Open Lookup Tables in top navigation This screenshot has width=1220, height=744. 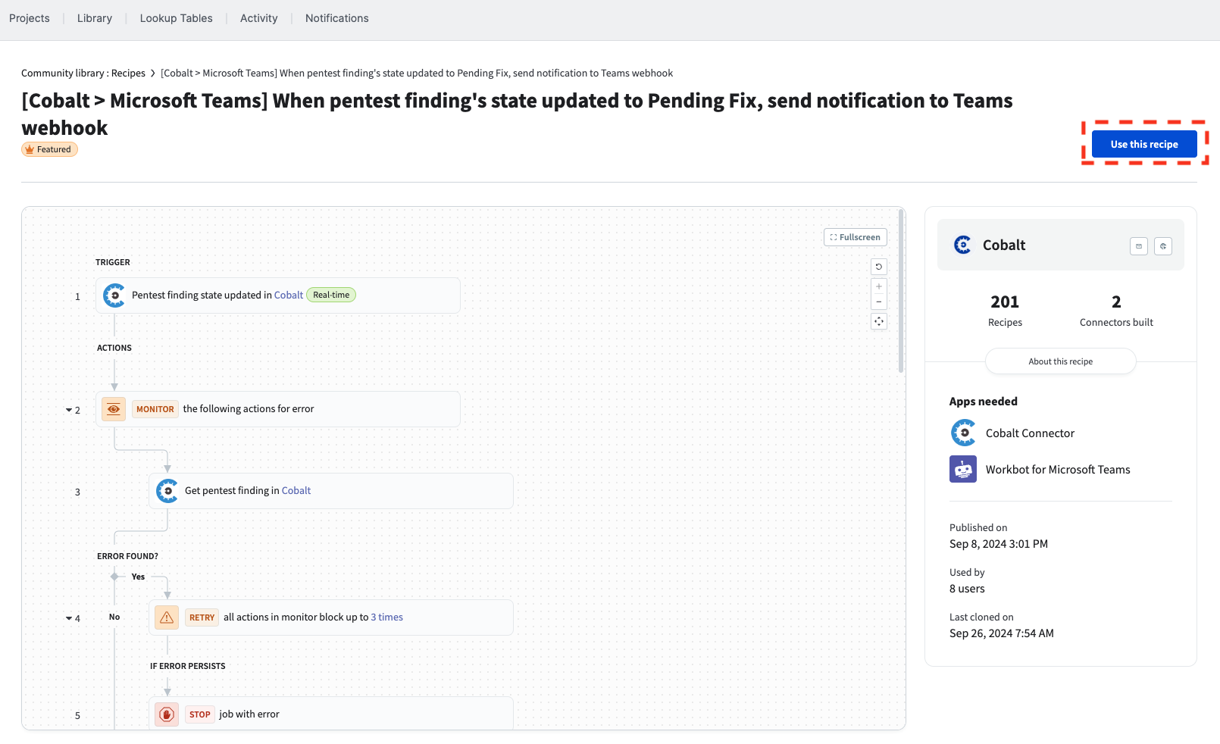[176, 18]
